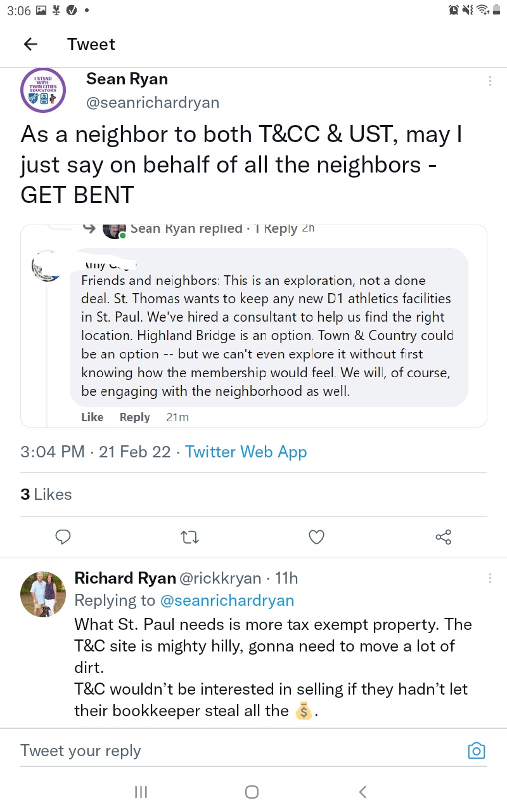
Task: Tap the Tweet your reply field
Action: coord(234,751)
